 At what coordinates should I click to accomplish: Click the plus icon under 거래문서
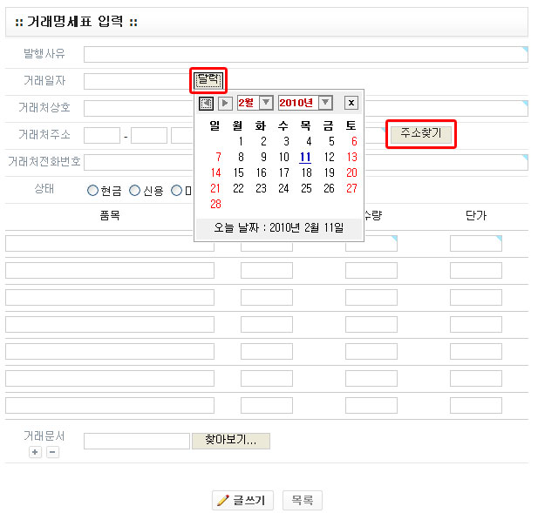(35, 452)
